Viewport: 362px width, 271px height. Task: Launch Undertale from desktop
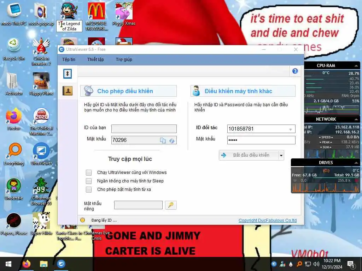[14, 189]
